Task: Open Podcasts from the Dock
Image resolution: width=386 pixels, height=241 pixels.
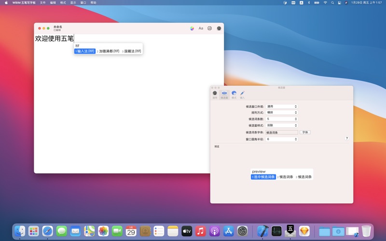Action: pos(214,231)
